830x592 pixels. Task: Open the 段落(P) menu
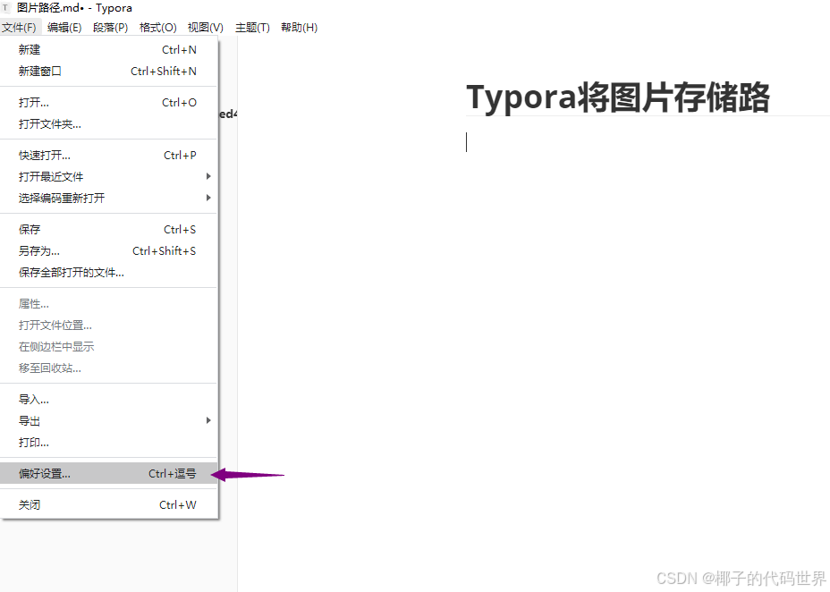(x=110, y=28)
